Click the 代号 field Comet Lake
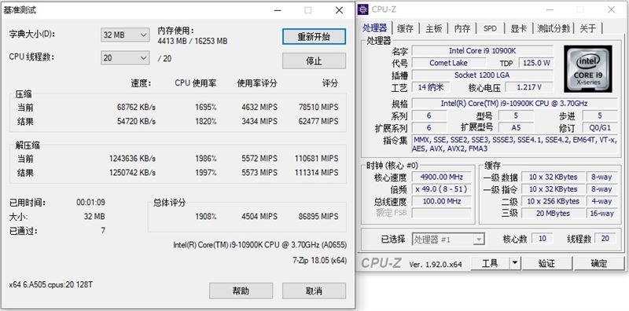Image resolution: width=629 pixels, height=311 pixels. [x=448, y=63]
